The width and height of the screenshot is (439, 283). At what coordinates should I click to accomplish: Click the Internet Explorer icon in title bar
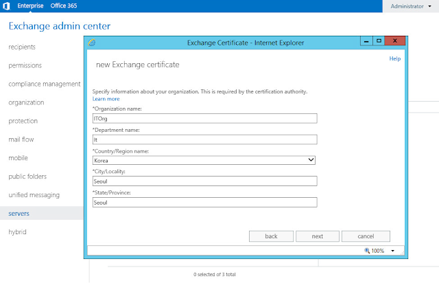pyautogui.click(x=92, y=43)
